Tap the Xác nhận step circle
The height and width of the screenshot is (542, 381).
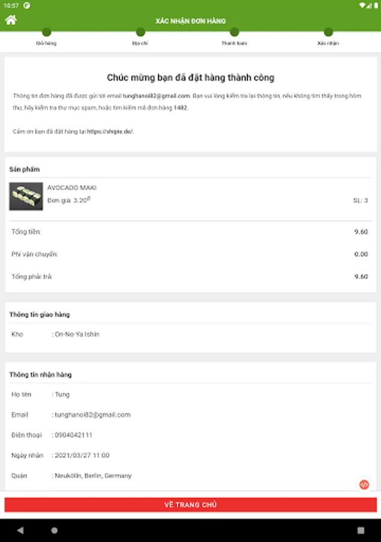pyautogui.click(x=328, y=33)
